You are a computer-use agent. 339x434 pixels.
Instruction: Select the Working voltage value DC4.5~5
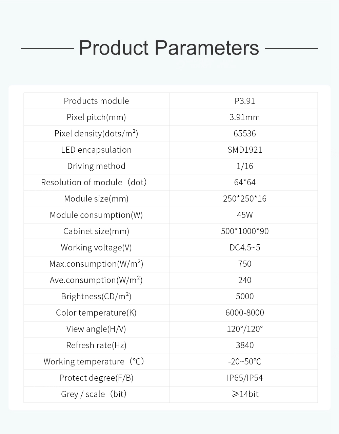tap(244, 247)
